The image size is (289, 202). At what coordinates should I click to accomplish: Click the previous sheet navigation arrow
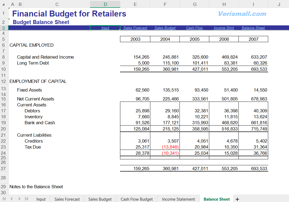12,199
